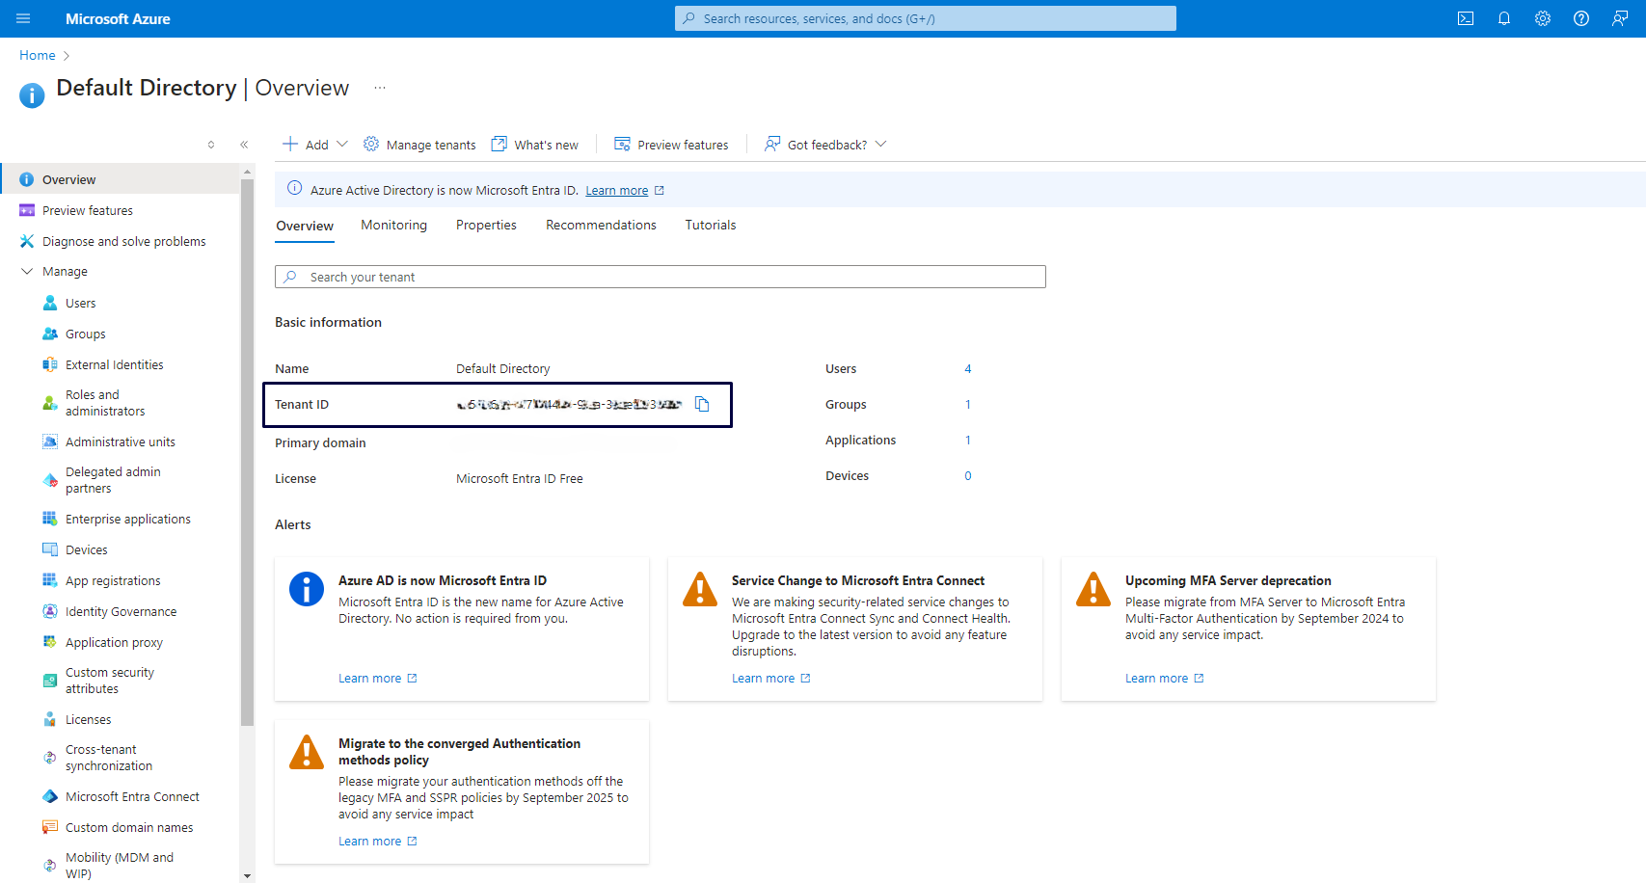
Task: Open Cloud Shell from the top bar
Action: click(1465, 18)
